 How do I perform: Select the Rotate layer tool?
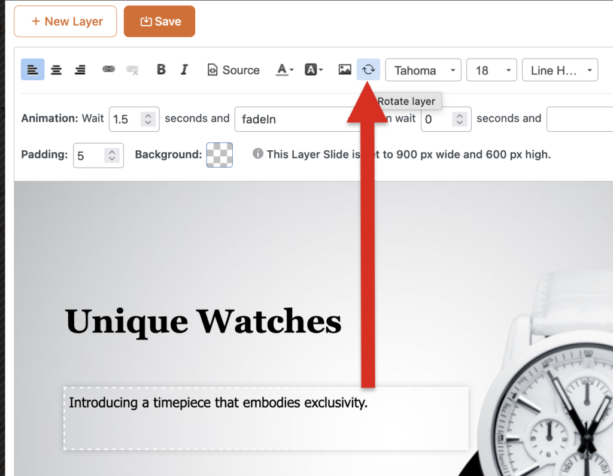(368, 69)
